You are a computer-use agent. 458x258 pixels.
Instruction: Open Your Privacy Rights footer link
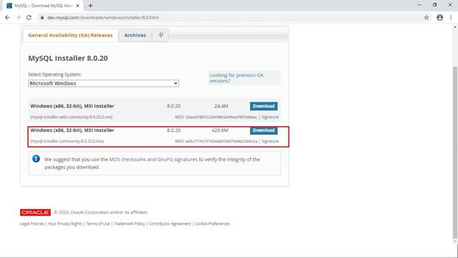[x=65, y=224]
